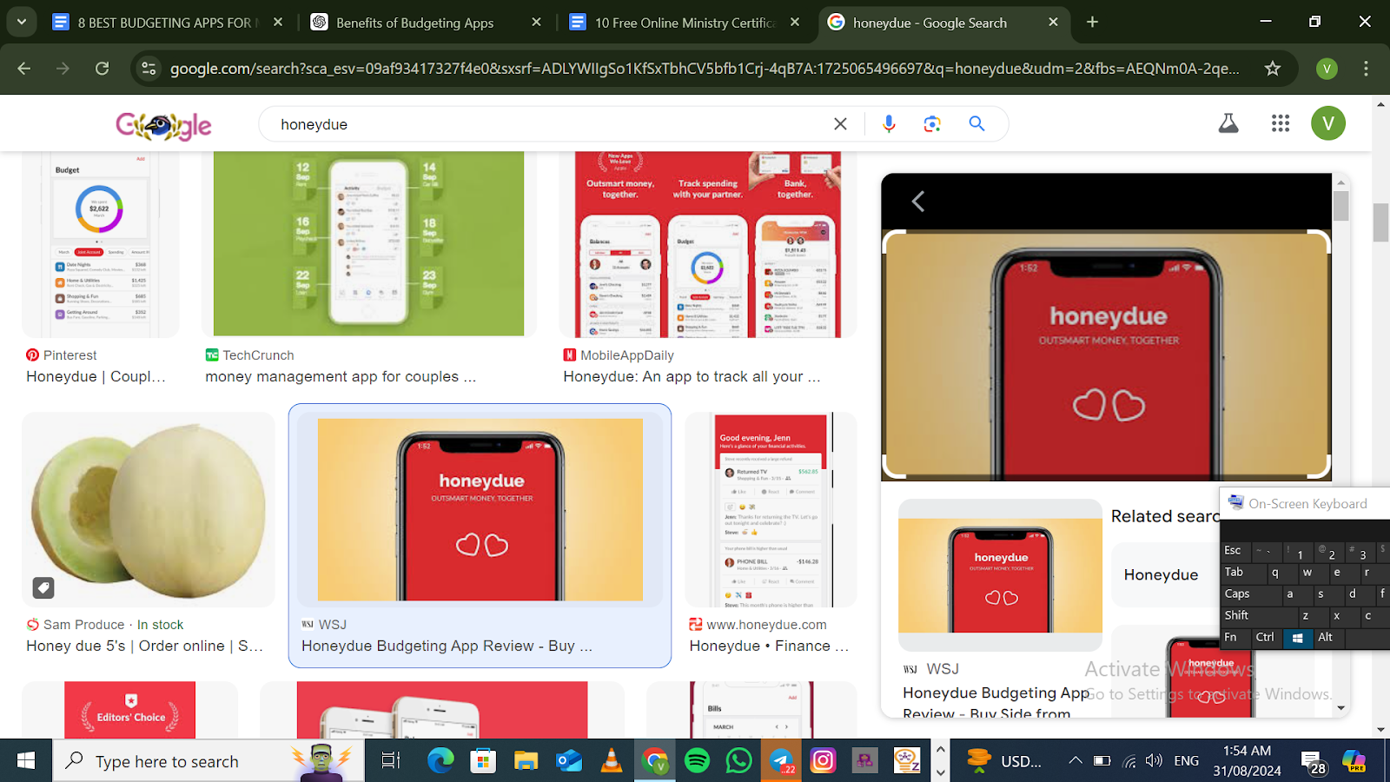Toggle Caps key on On-Screen Keyboard

point(1250,593)
